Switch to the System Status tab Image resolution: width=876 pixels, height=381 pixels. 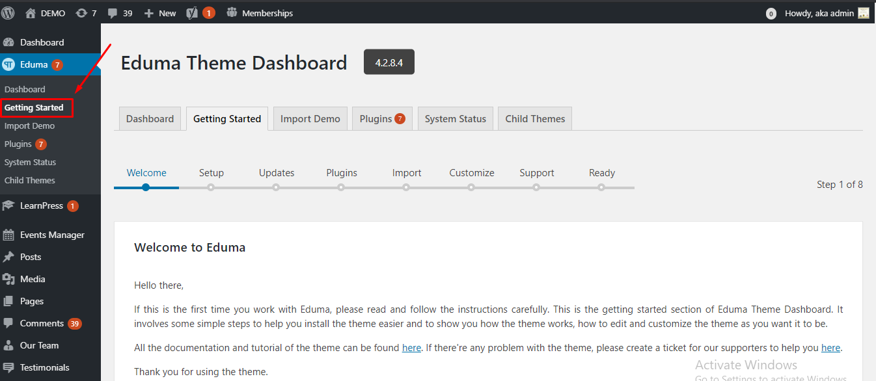(x=456, y=119)
